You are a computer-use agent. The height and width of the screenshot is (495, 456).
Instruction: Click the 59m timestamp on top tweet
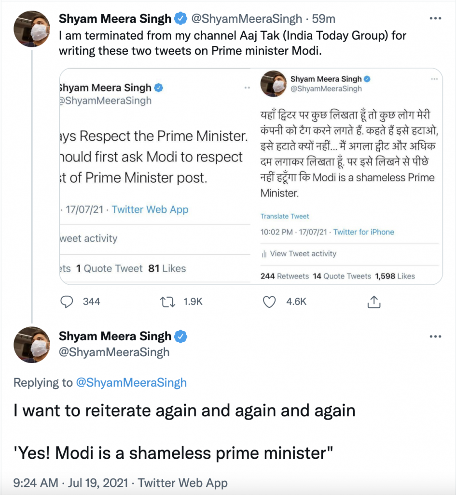click(324, 19)
